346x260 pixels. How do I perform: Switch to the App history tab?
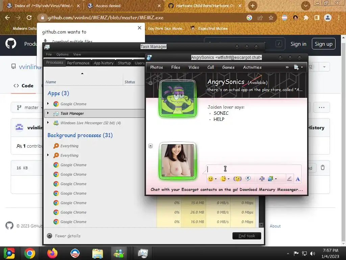coord(103,63)
